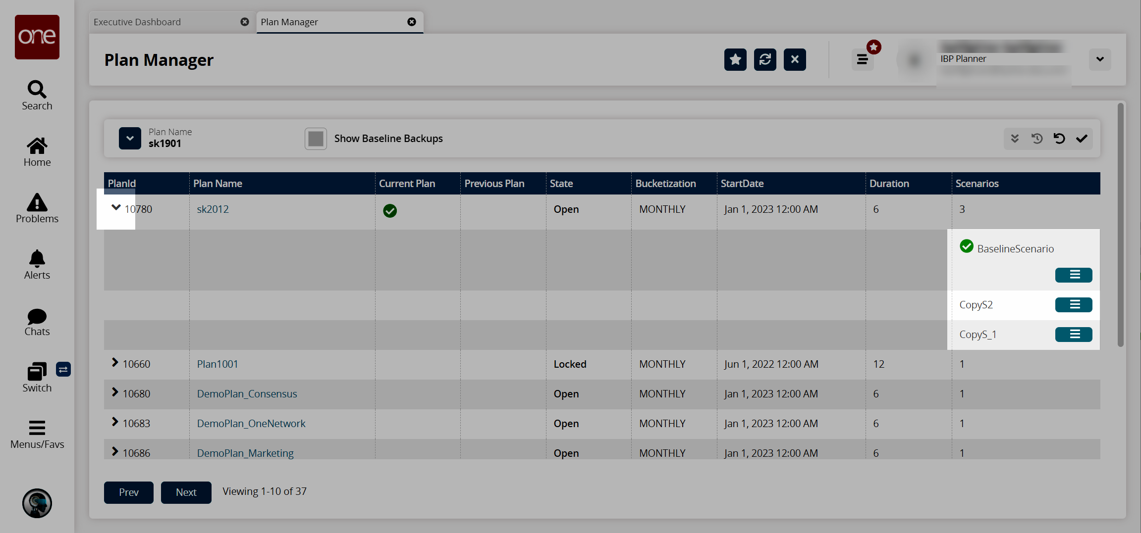This screenshot has width=1141, height=533.
Task: Refresh the Plan Manager page
Action: pos(765,60)
